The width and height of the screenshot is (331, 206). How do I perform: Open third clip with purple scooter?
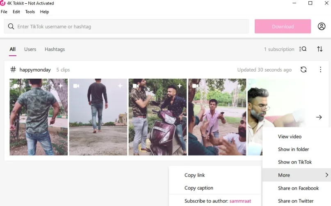point(158,117)
